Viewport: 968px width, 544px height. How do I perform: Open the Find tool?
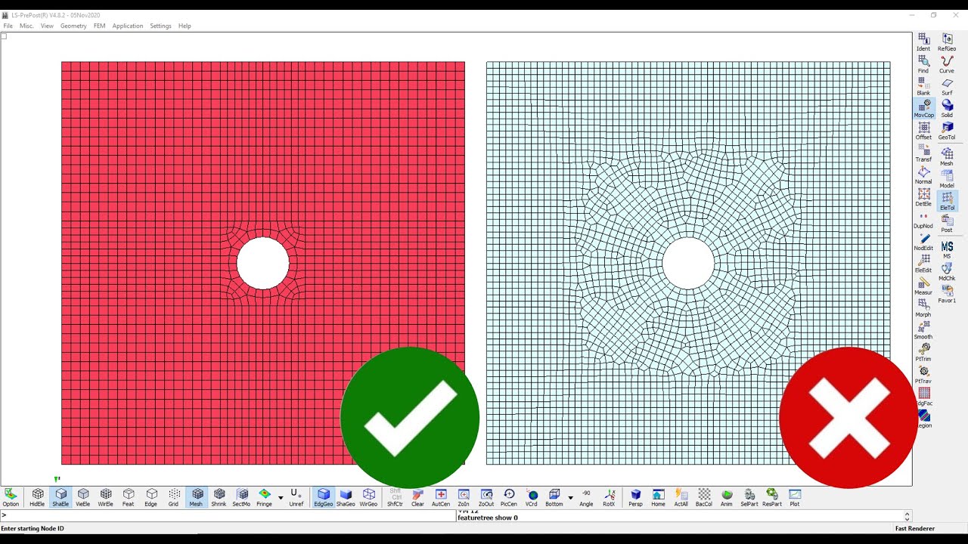[923, 64]
